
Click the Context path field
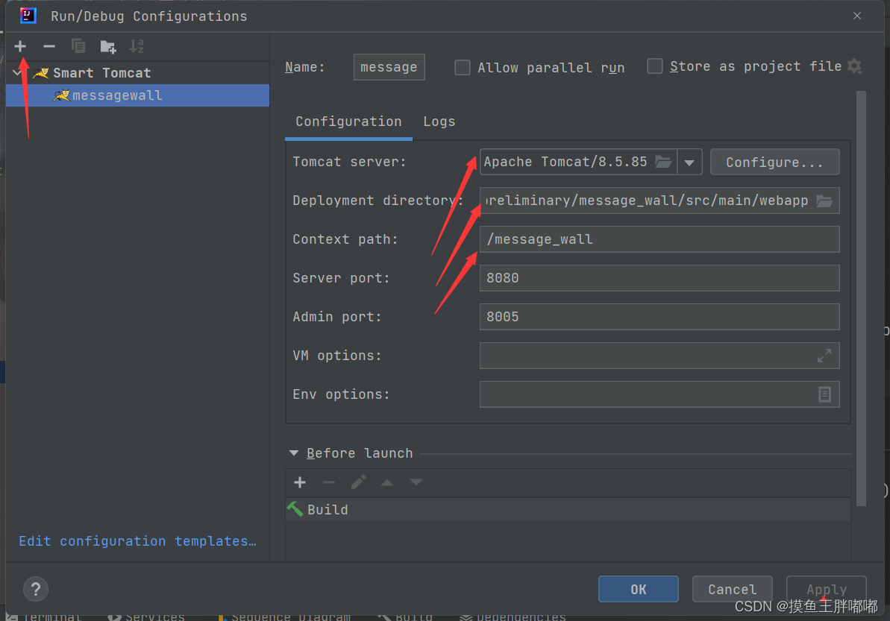659,239
